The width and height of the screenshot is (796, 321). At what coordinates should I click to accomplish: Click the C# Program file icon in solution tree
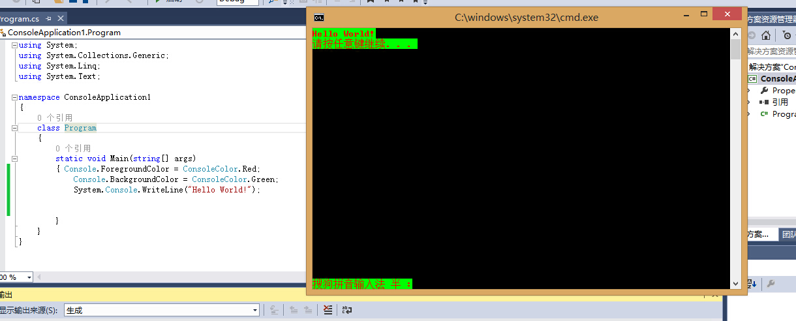[764, 114]
